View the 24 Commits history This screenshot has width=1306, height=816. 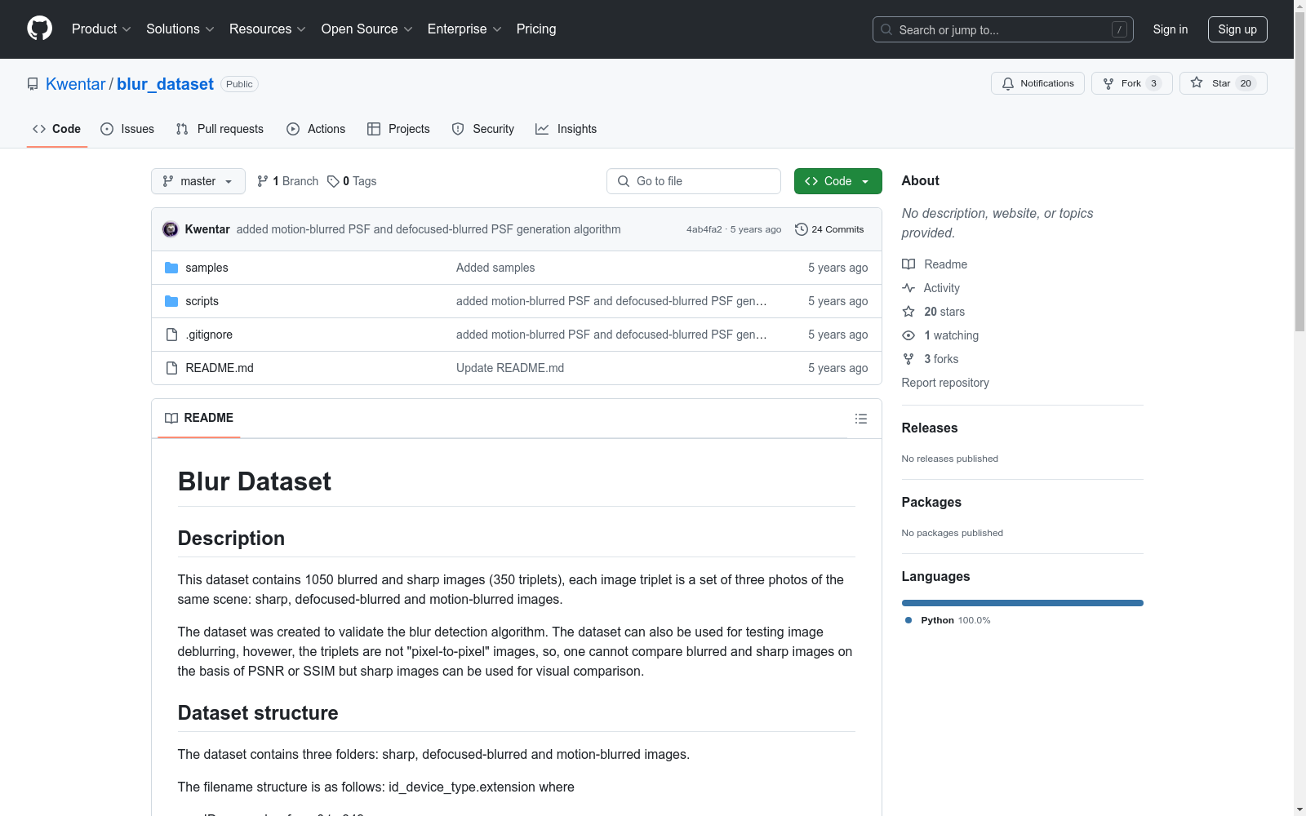click(x=829, y=229)
